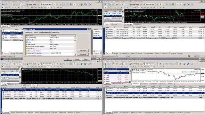205x115 pixels.
Task: Select Fibonacci tool in the EURUSD window
Action: point(22,7)
